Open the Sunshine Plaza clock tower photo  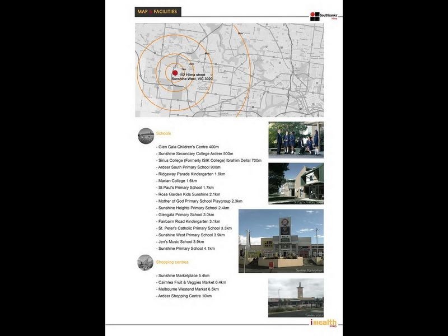pos(296,297)
